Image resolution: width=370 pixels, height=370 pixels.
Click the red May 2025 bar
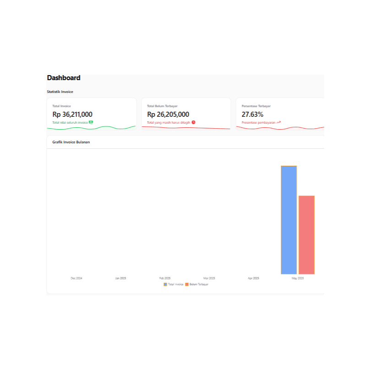[306, 234]
